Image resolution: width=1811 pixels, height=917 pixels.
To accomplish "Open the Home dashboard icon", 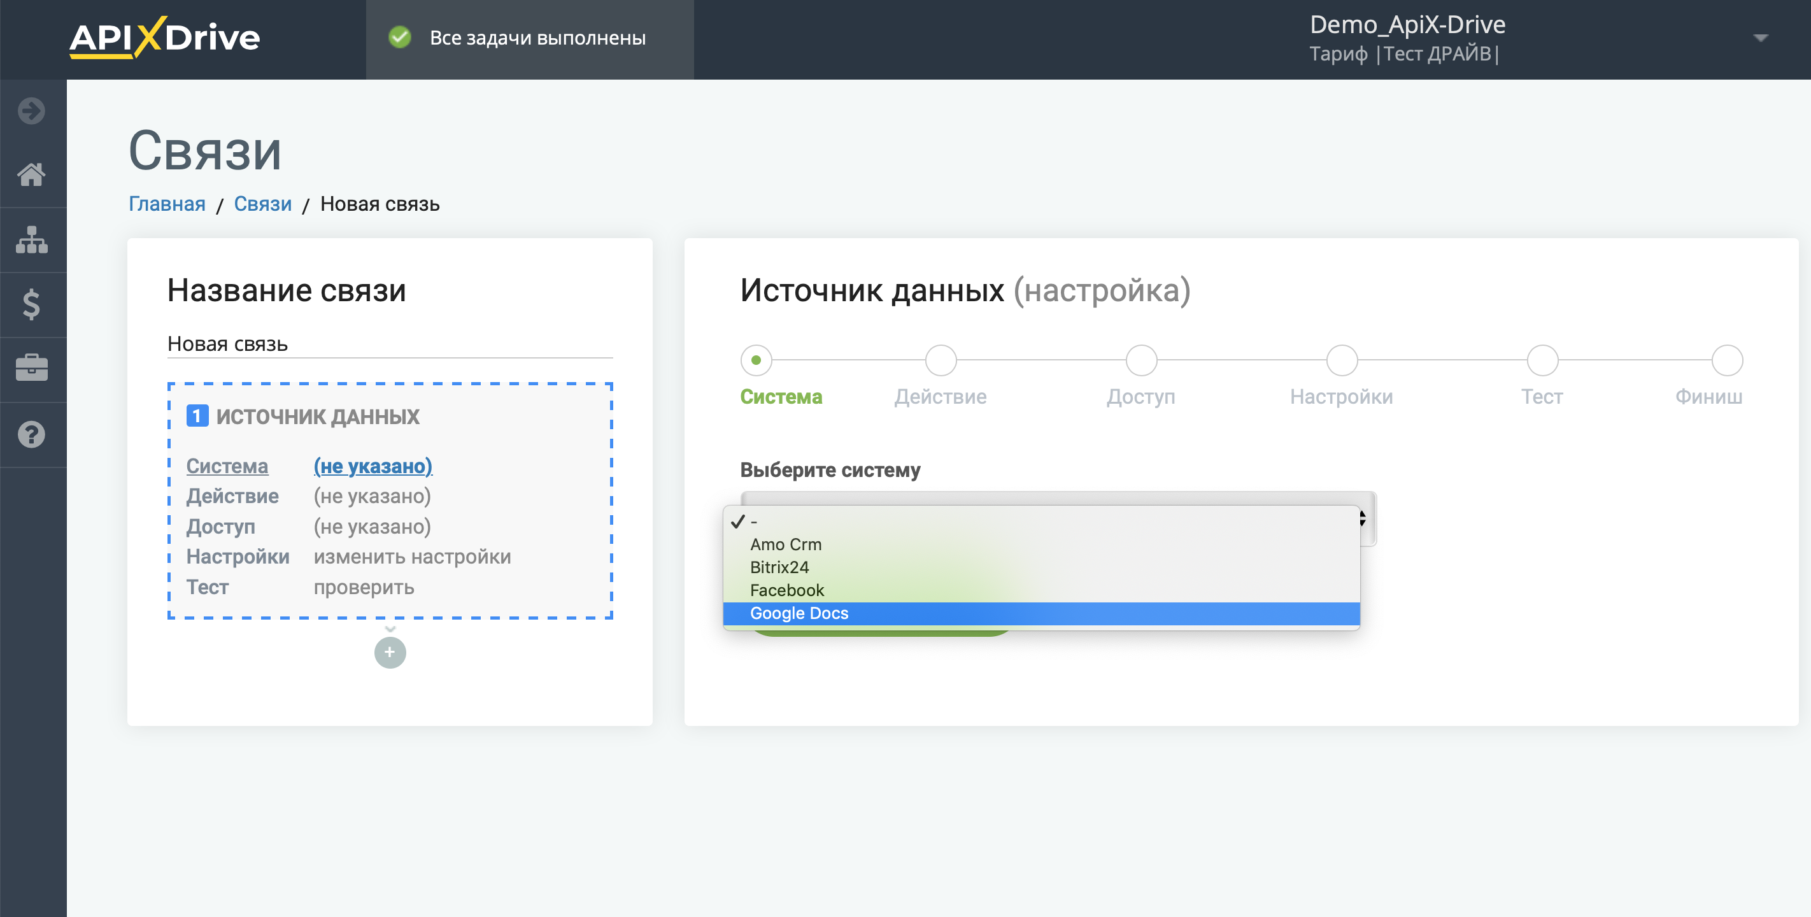I will point(32,174).
